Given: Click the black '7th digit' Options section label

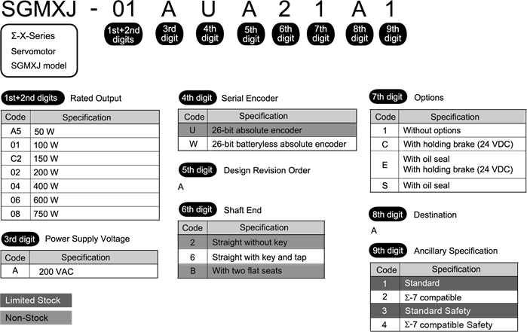Looking at the screenshot, I should (388, 97).
